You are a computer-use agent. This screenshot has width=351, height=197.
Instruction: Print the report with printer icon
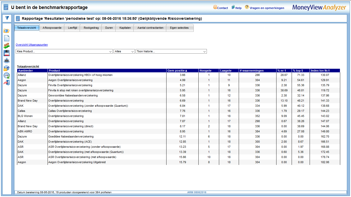(6, 61)
